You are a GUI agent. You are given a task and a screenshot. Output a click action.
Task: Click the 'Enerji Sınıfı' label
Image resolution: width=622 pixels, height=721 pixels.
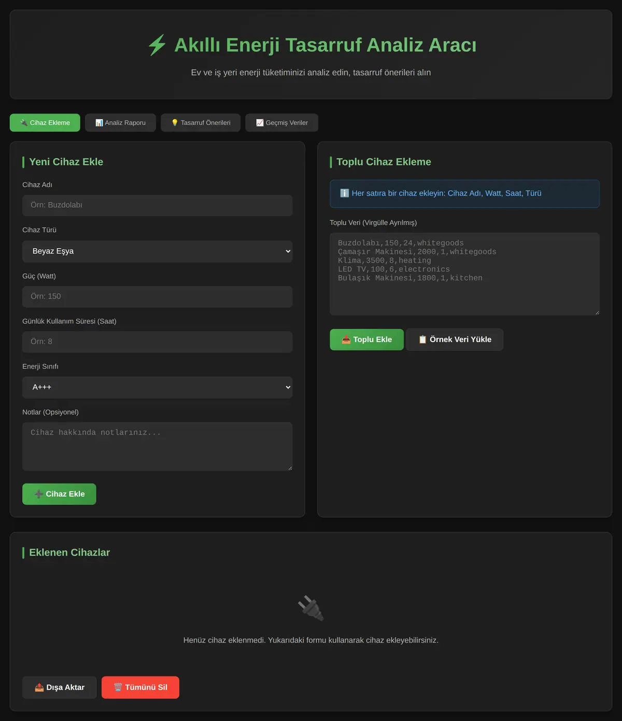pos(40,366)
